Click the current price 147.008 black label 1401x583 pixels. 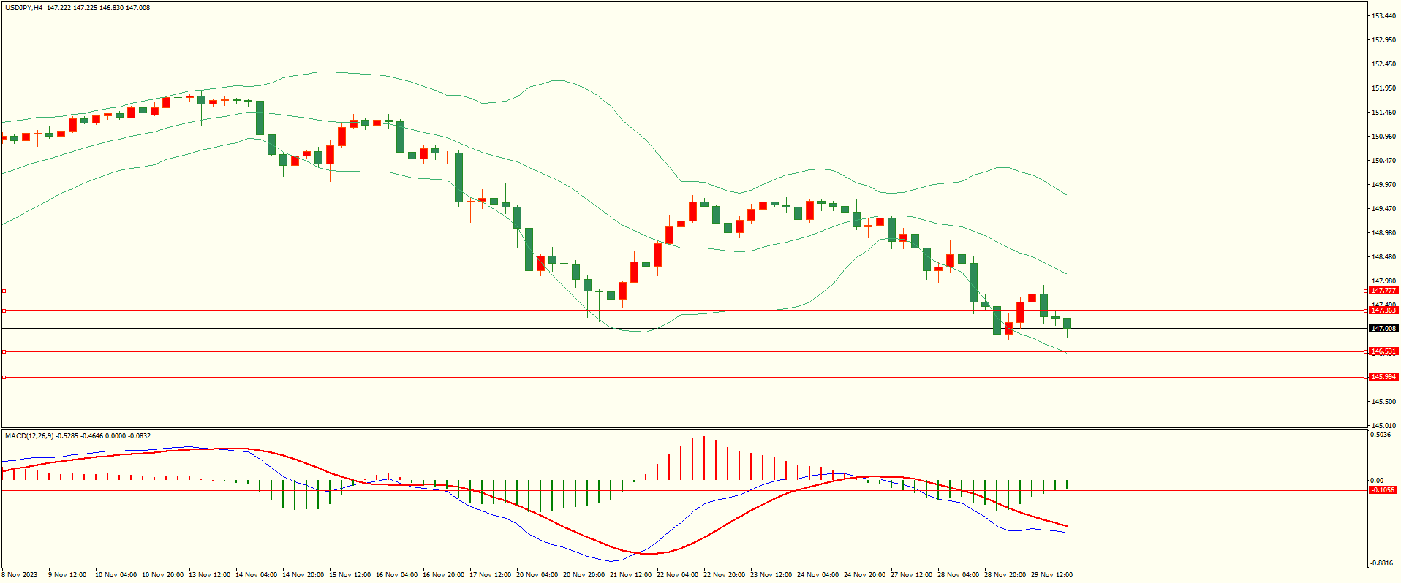coord(1383,329)
